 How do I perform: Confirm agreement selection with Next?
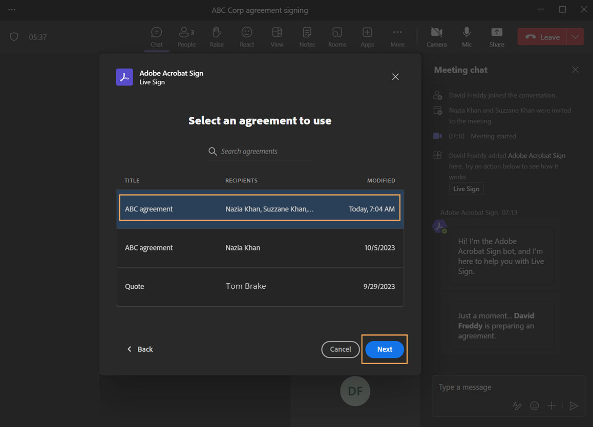[384, 349]
